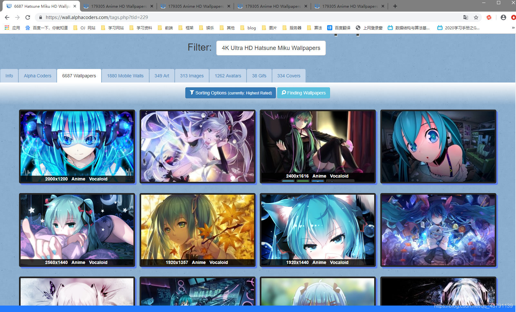The height and width of the screenshot is (312, 516).
Task: Open the 334 Covers tab
Action: click(x=289, y=76)
